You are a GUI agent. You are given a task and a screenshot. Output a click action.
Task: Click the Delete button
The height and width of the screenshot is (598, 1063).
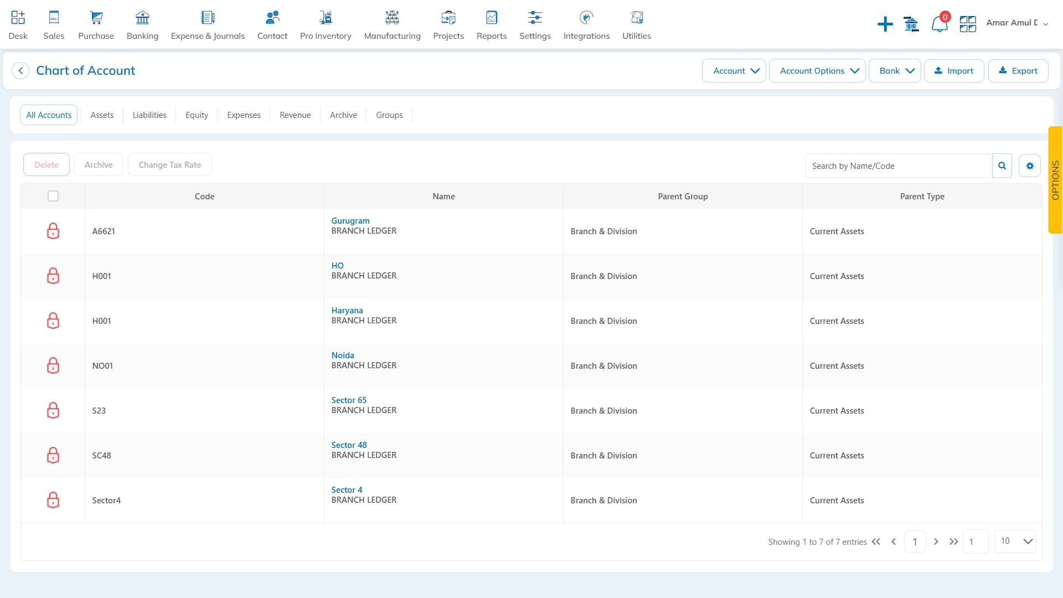(x=47, y=164)
